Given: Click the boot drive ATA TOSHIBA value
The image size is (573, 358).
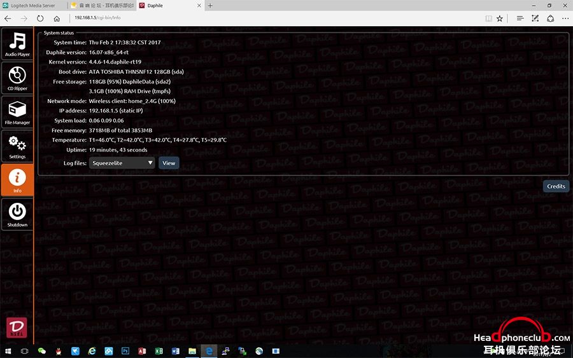Looking at the screenshot, I should point(136,71).
